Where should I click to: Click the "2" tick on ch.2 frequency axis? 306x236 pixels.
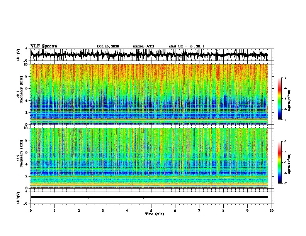[27, 176]
